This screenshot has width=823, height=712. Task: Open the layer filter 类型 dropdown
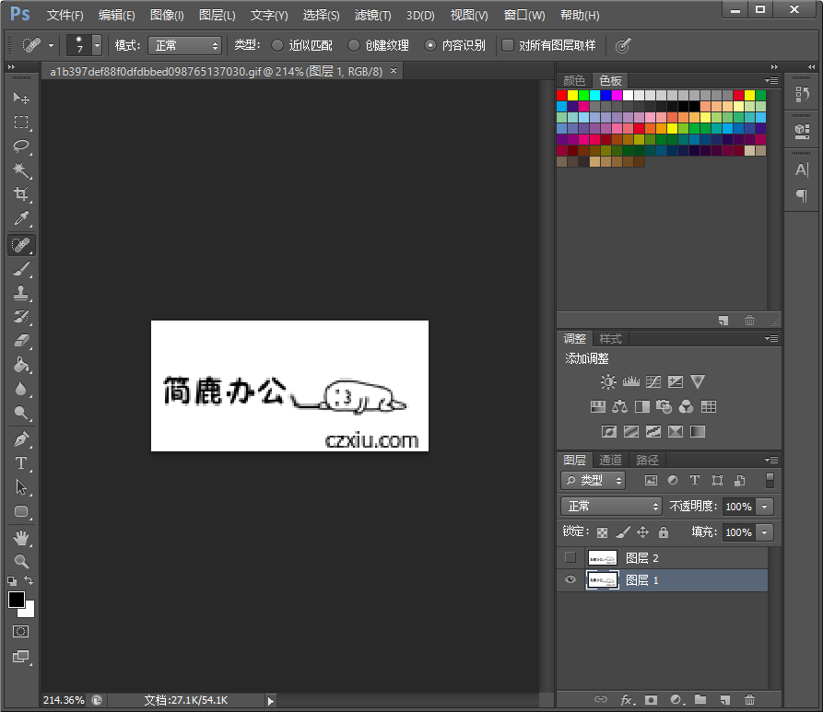click(x=593, y=480)
